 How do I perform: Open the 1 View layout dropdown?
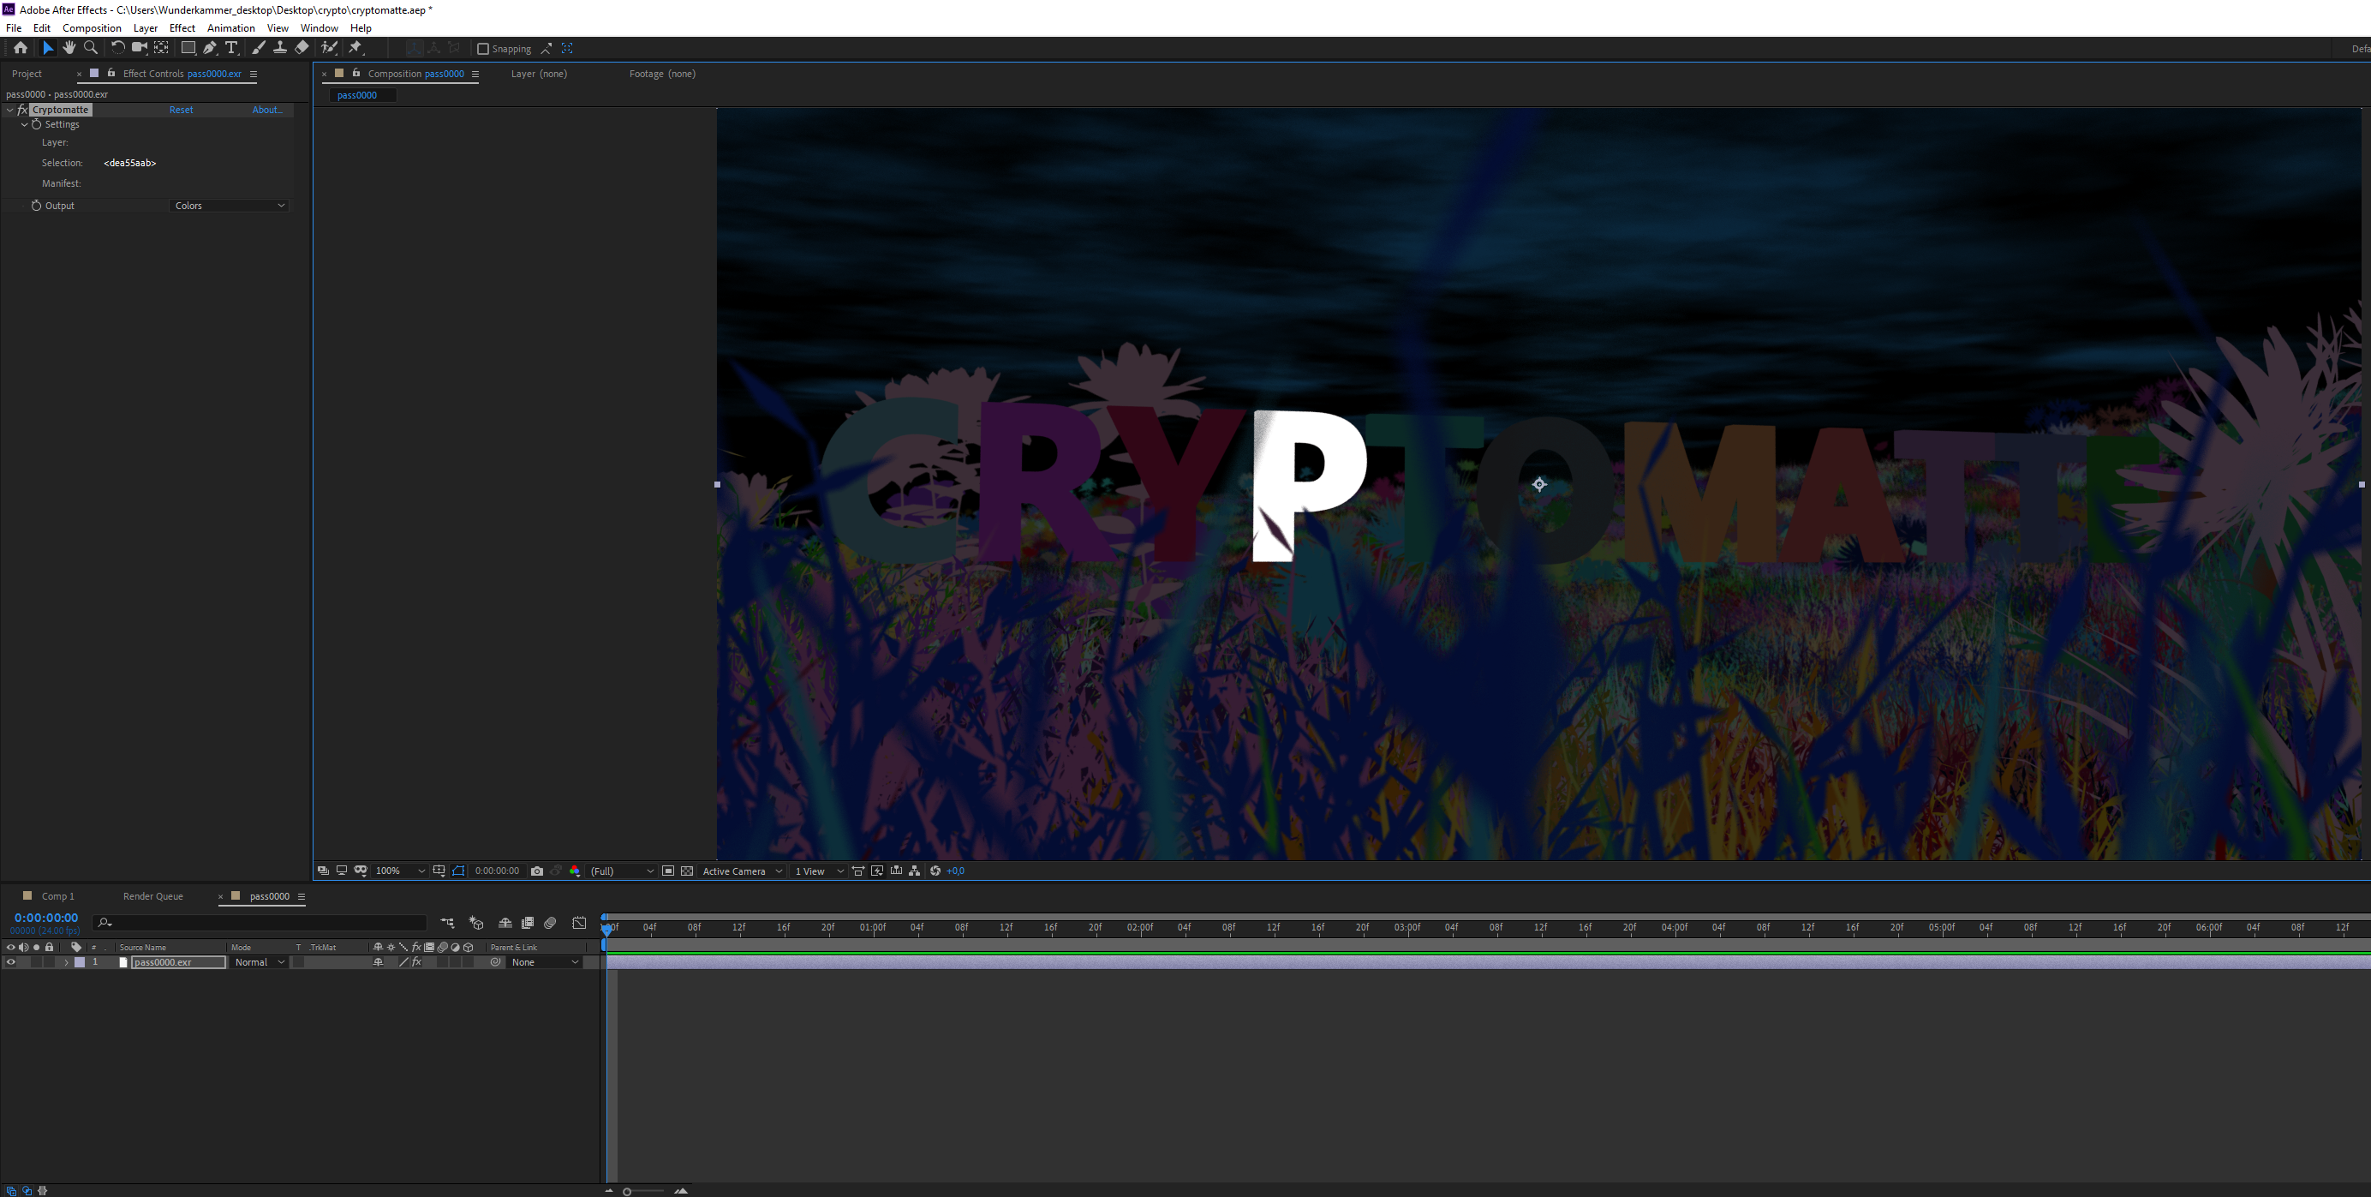click(819, 871)
